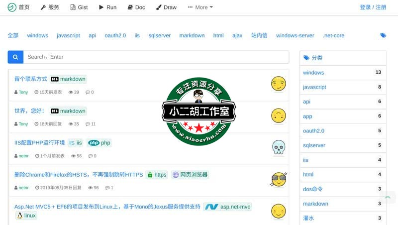Click the https tag badge
Image resolution: width=398 pixels, height=225 pixels.
(157, 175)
